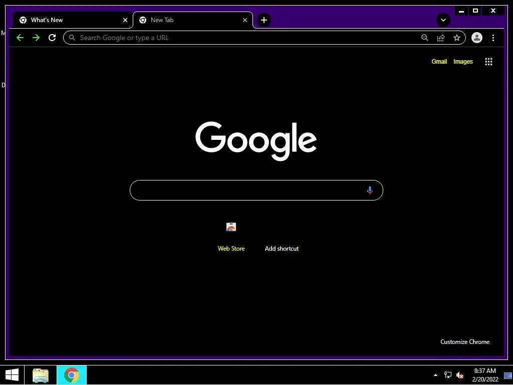Click the muted volume tray icon
513x385 pixels.
pyautogui.click(x=460, y=375)
